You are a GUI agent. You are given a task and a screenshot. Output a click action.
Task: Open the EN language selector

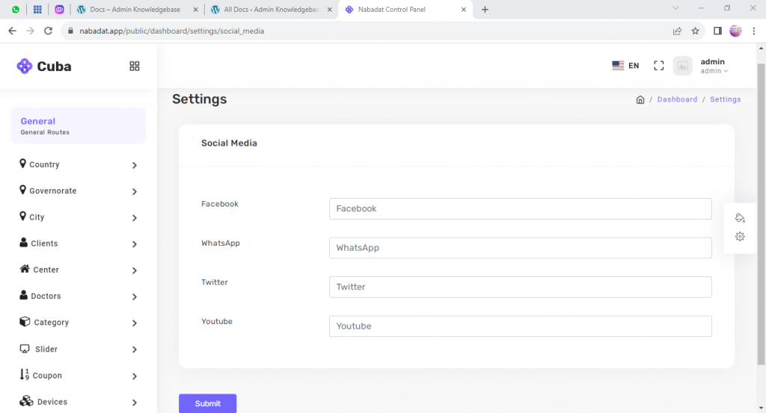pyautogui.click(x=625, y=66)
